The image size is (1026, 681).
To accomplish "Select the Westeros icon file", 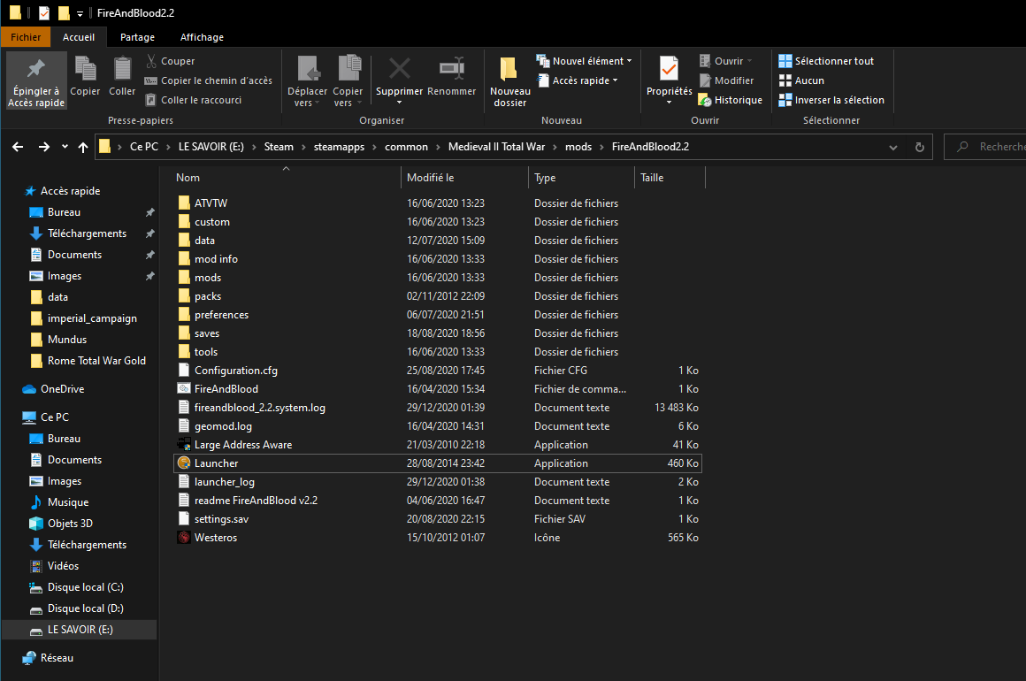I will (215, 538).
